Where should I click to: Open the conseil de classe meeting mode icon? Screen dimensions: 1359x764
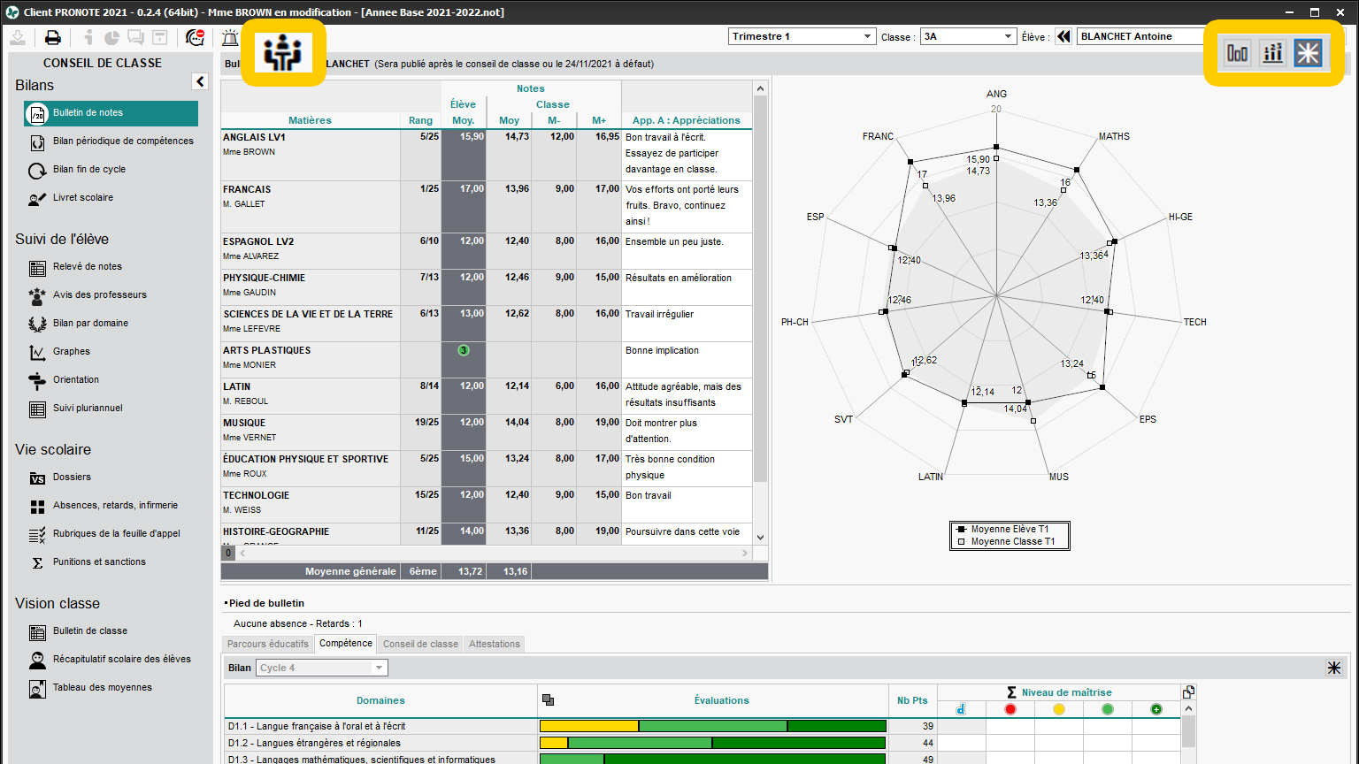(x=283, y=53)
